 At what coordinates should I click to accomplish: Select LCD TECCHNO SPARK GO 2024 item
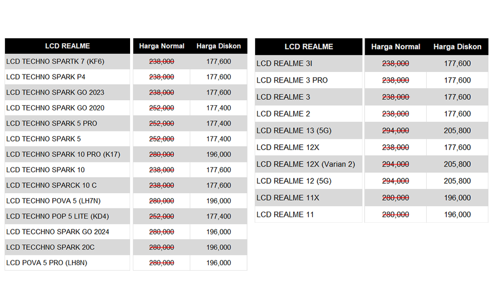(58, 232)
